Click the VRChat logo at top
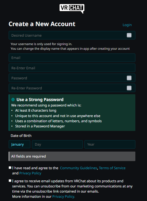Viewport: 147px width, 201px height. coord(72,9)
